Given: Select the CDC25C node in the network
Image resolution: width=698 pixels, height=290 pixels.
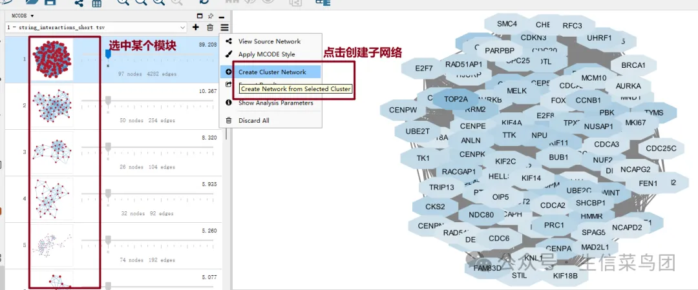Looking at the screenshot, I should pos(661,149).
